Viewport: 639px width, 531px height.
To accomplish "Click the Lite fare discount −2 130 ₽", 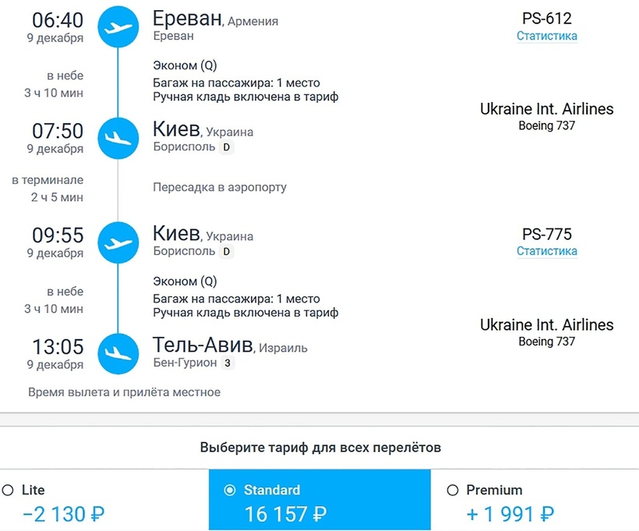I will (x=63, y=515).
